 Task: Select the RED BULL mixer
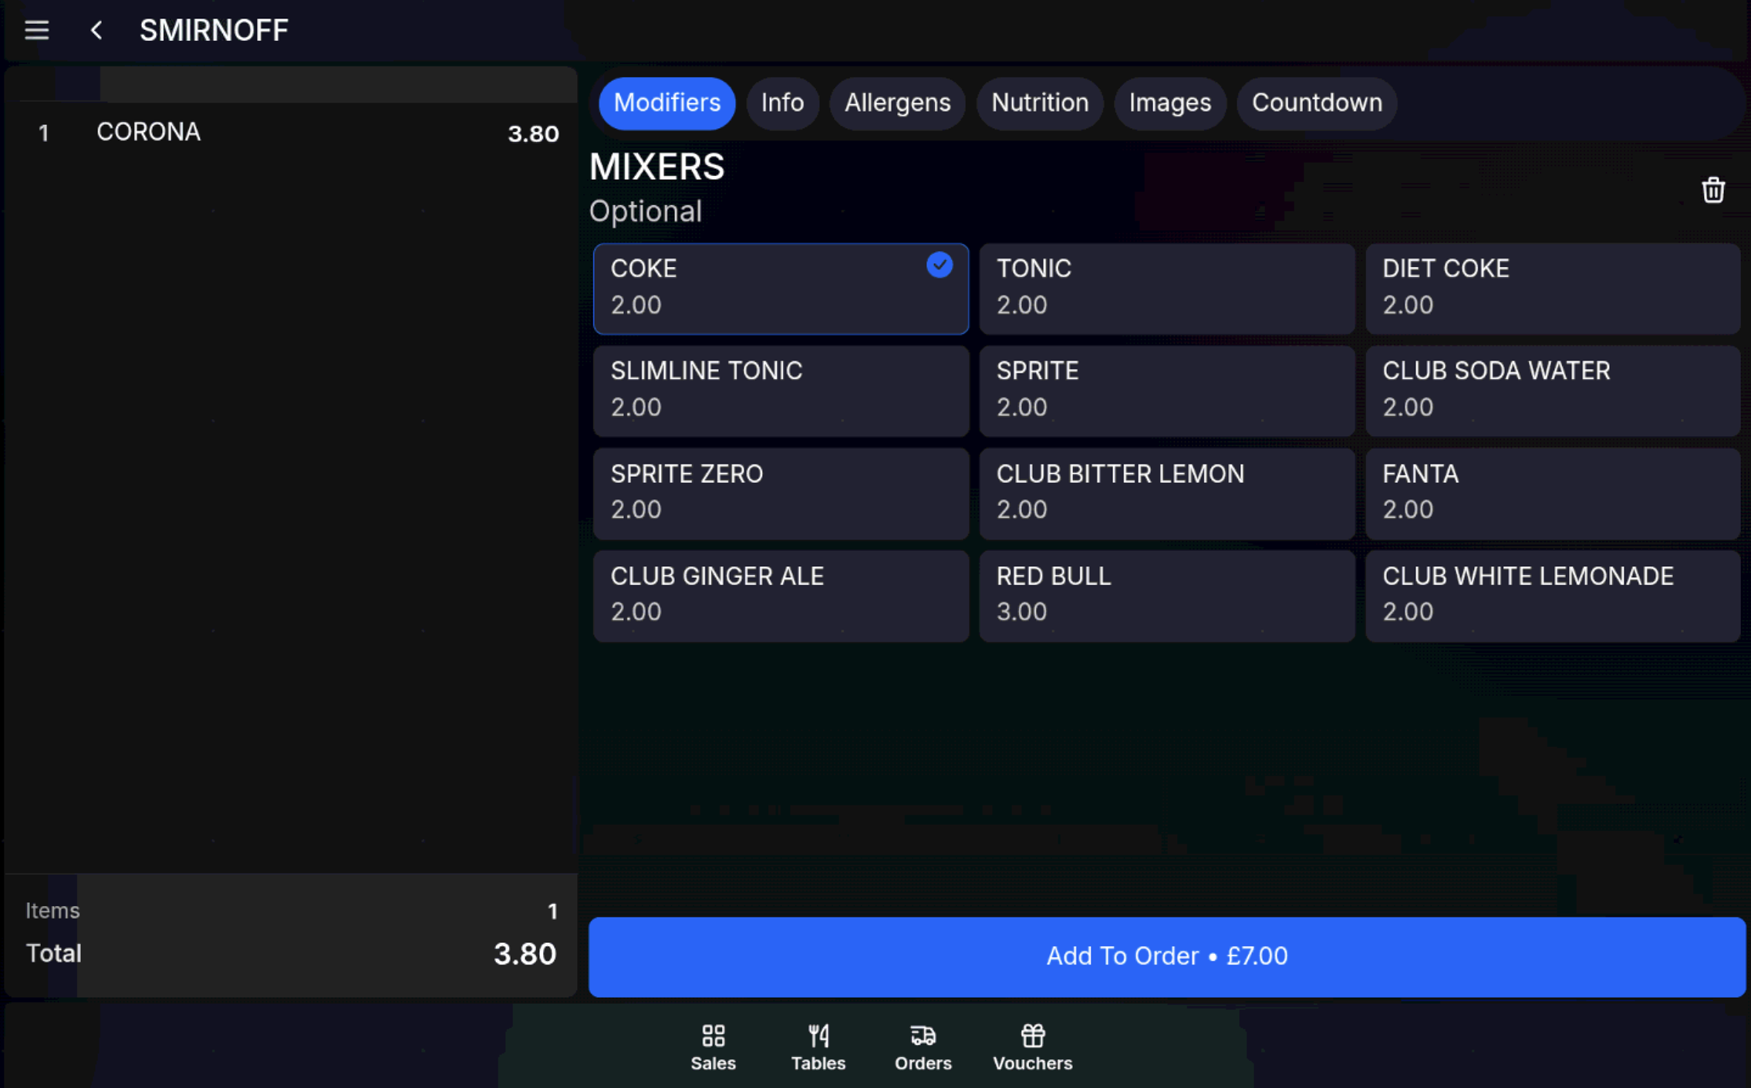pyautogui.click(x=1166, y=596)
